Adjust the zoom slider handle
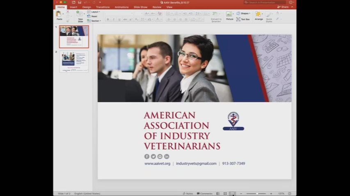The image size is (350, 196). [257, 194]
